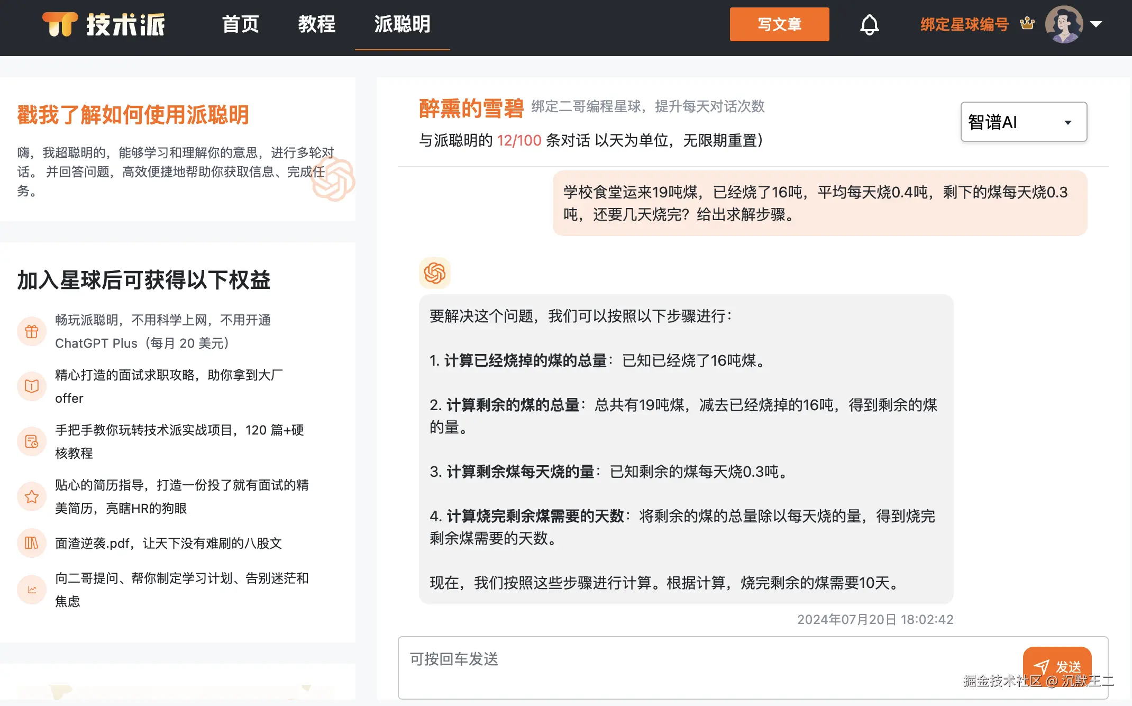The height and width of the screenshot is (706, 1132).
Task: Open the user avatar profile picture
Action: 1064,24
